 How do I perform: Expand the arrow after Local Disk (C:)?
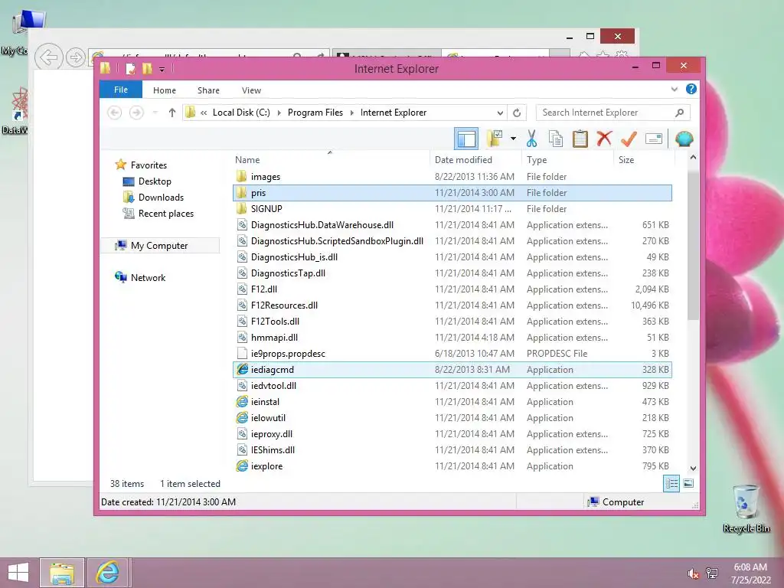pyautogui.click(x=279, y=113)
